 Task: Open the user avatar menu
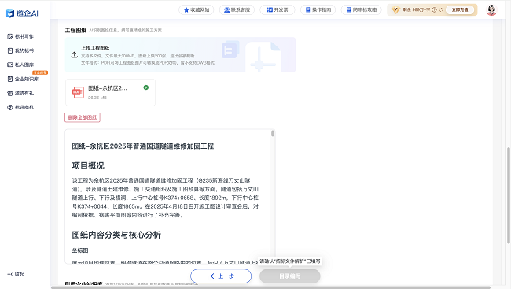491,10
